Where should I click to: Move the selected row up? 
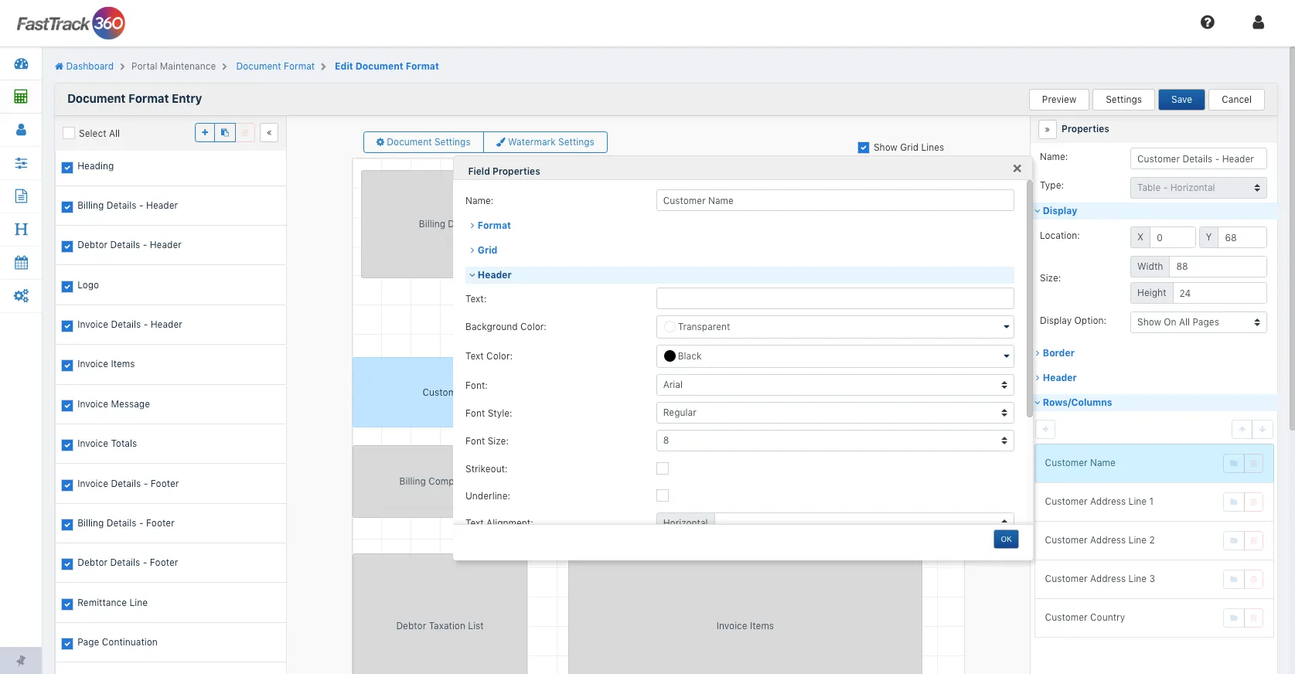click(1242, 429)
